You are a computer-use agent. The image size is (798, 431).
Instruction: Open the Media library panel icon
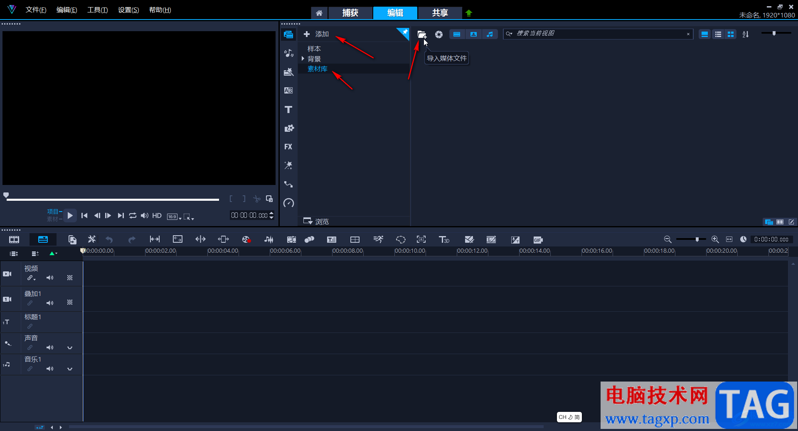pos(288,34)
